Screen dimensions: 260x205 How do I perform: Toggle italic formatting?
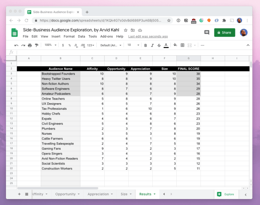click(x=152, y=45)
